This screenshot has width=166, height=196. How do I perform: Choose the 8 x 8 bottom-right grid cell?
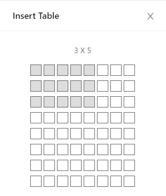(x=129, y=181)
